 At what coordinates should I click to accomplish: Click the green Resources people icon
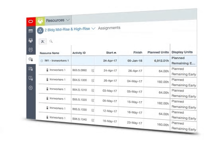[x=40, y=21]
